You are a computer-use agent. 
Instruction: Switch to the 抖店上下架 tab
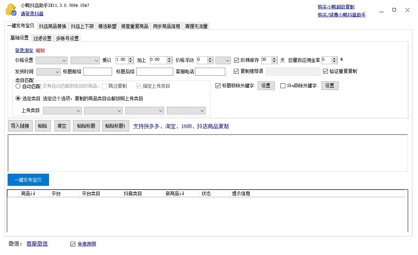[82, 26]
